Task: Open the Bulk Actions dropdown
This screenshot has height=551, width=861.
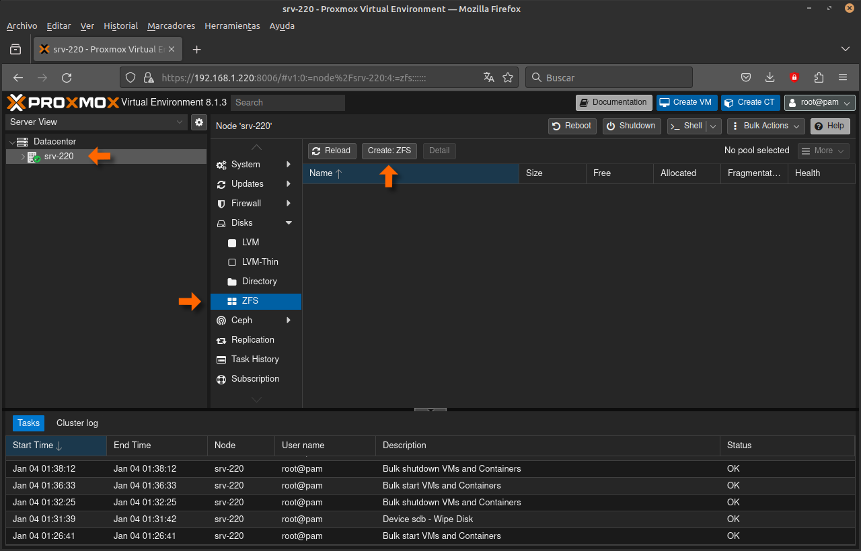Action: 765,126
